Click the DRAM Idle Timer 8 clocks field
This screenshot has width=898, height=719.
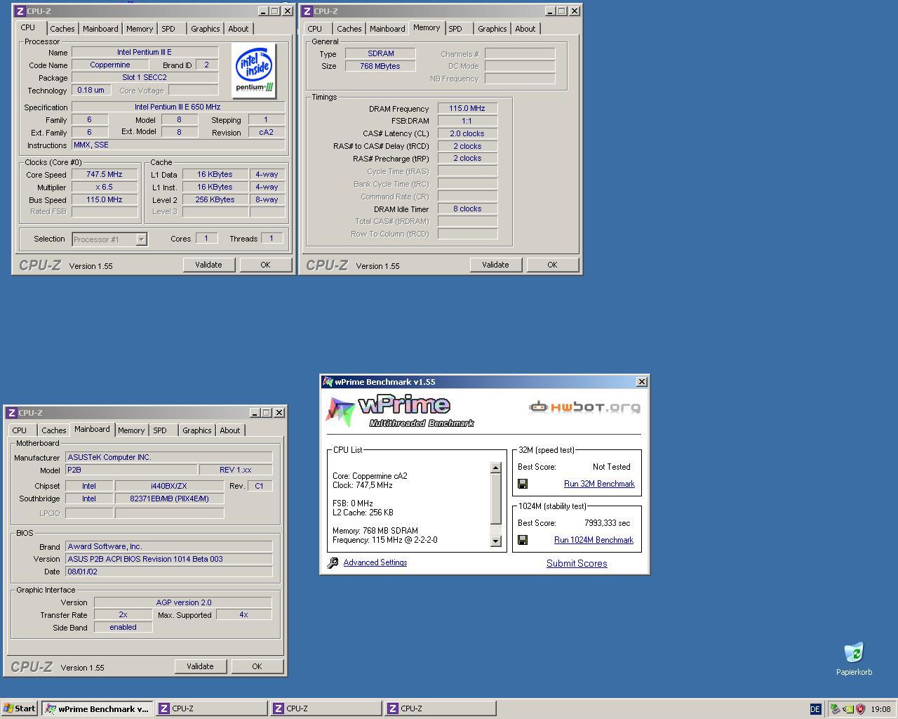tap(467, 209)
